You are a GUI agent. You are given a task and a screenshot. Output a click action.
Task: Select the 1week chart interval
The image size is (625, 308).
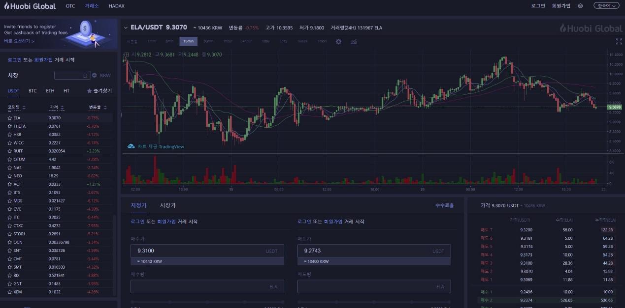click(x=302, y=41)
